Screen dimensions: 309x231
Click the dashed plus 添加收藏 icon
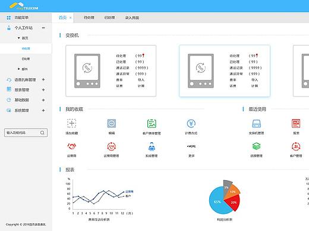72,123
